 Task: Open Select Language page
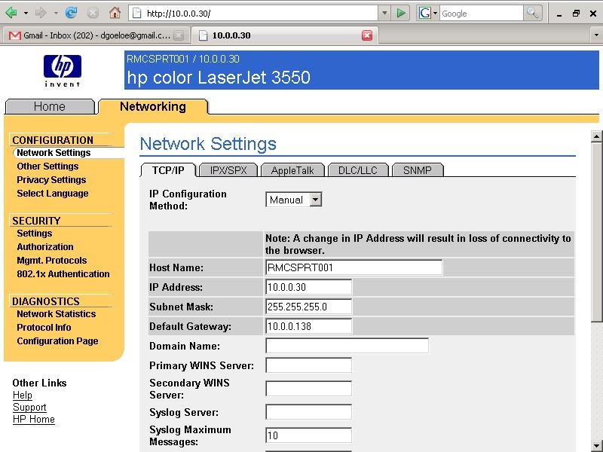tap(53, 194)
